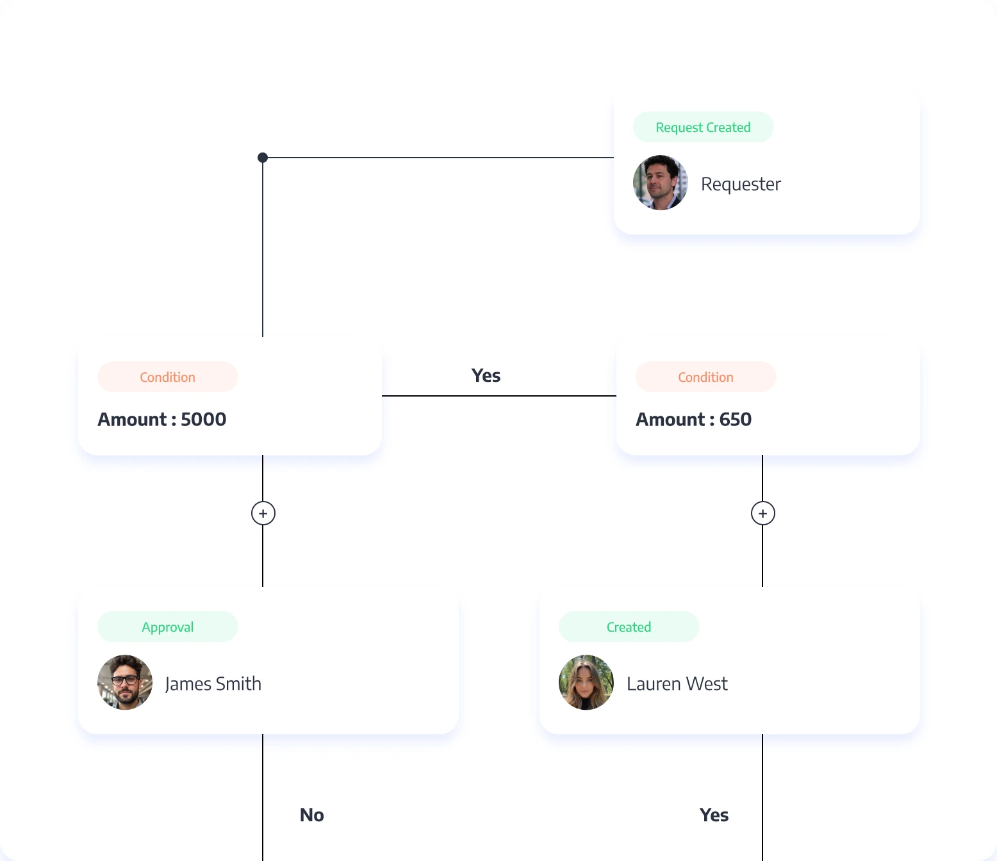Click the Requester profile photo
Viewport: 997px width, 861px height.
(x=661, y=183)
